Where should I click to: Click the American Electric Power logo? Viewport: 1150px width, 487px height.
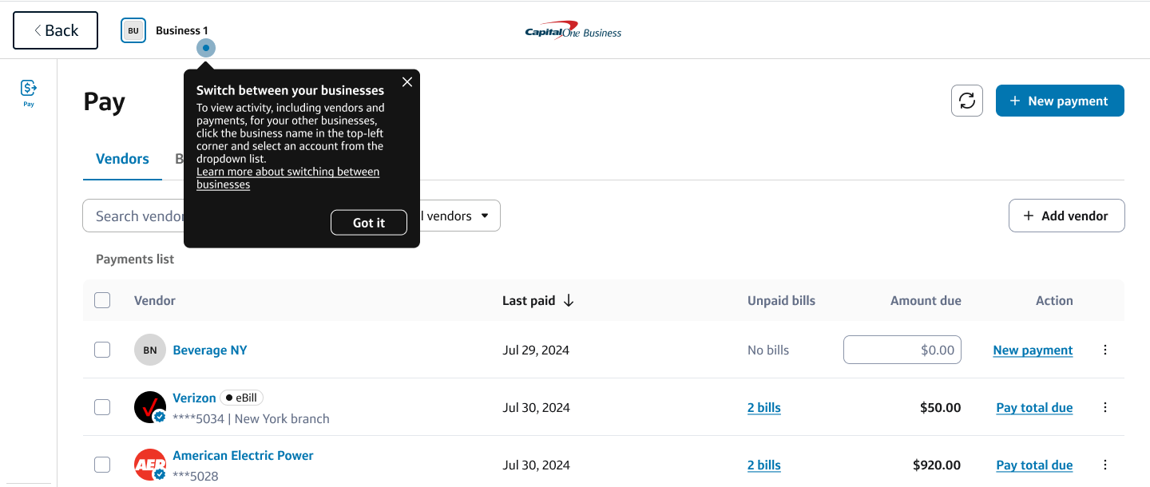point(150,465)
